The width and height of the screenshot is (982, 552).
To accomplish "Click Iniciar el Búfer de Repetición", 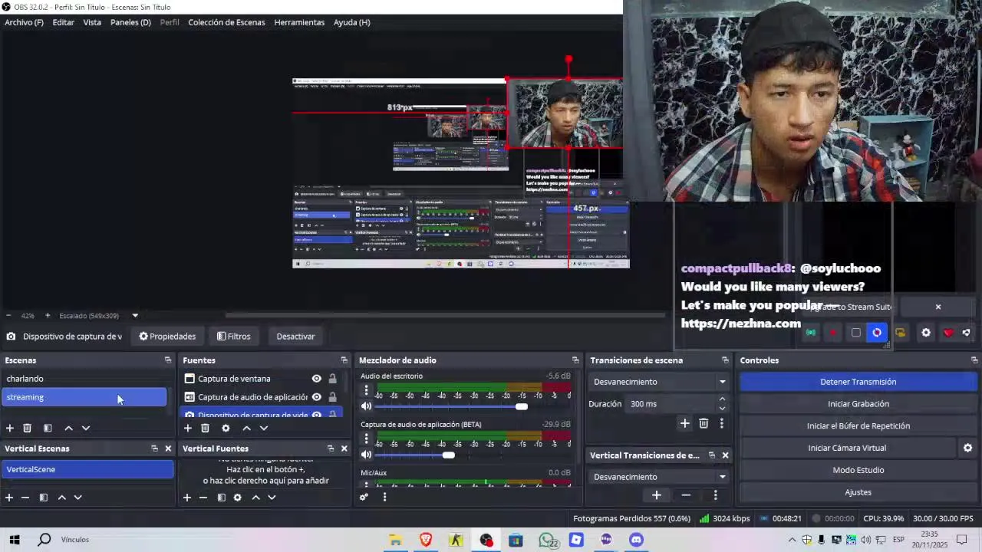I will pyautogui.click(x=858, y=426).
